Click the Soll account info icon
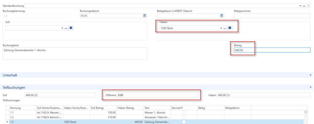 [x=71, y=28]
